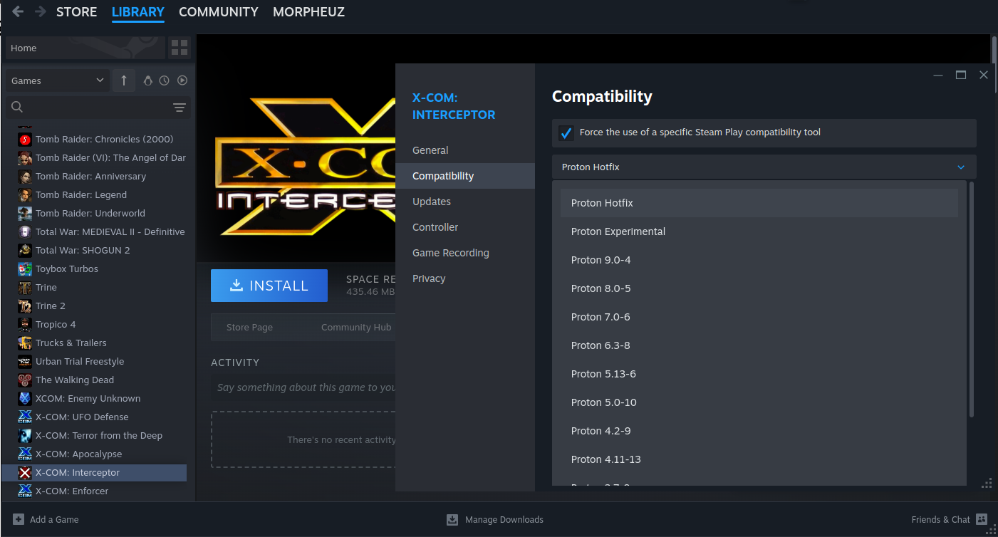Click the library Home button
This screenshot has width=998, height=537.
click(x=85, y=48)
